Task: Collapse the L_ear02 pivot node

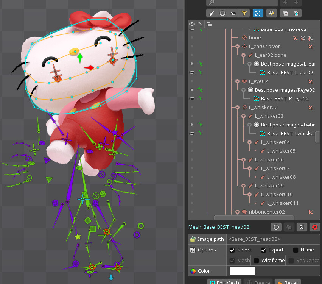Action: click(237, 47)
